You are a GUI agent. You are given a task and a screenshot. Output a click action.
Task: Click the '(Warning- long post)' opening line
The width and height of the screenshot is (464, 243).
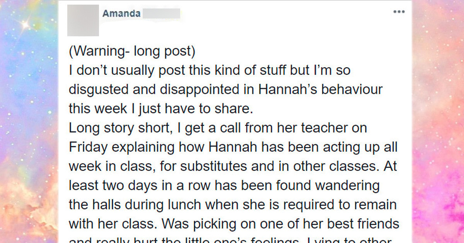131,50
